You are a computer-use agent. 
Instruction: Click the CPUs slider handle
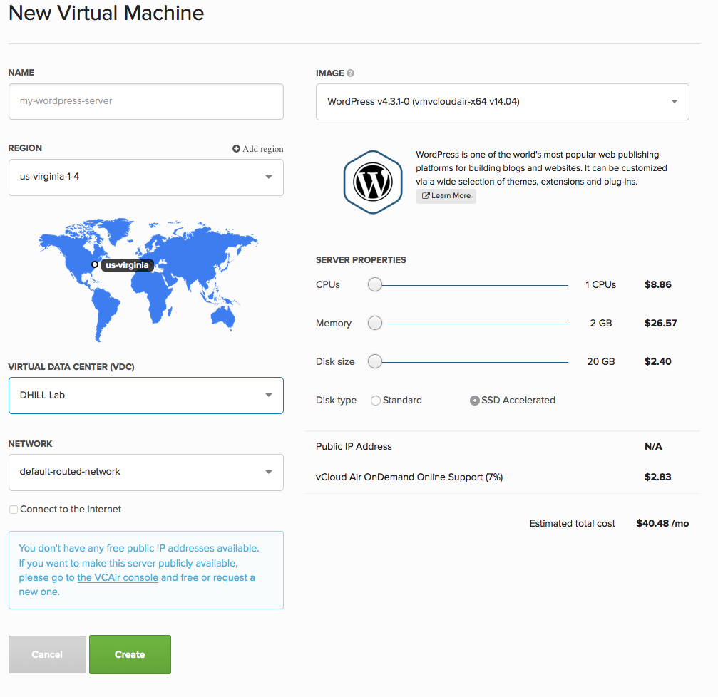point(375,284)
